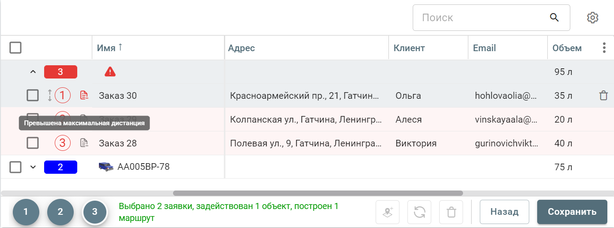Open column options three-dot menu

pyautogui.click(x=604, y=48)
